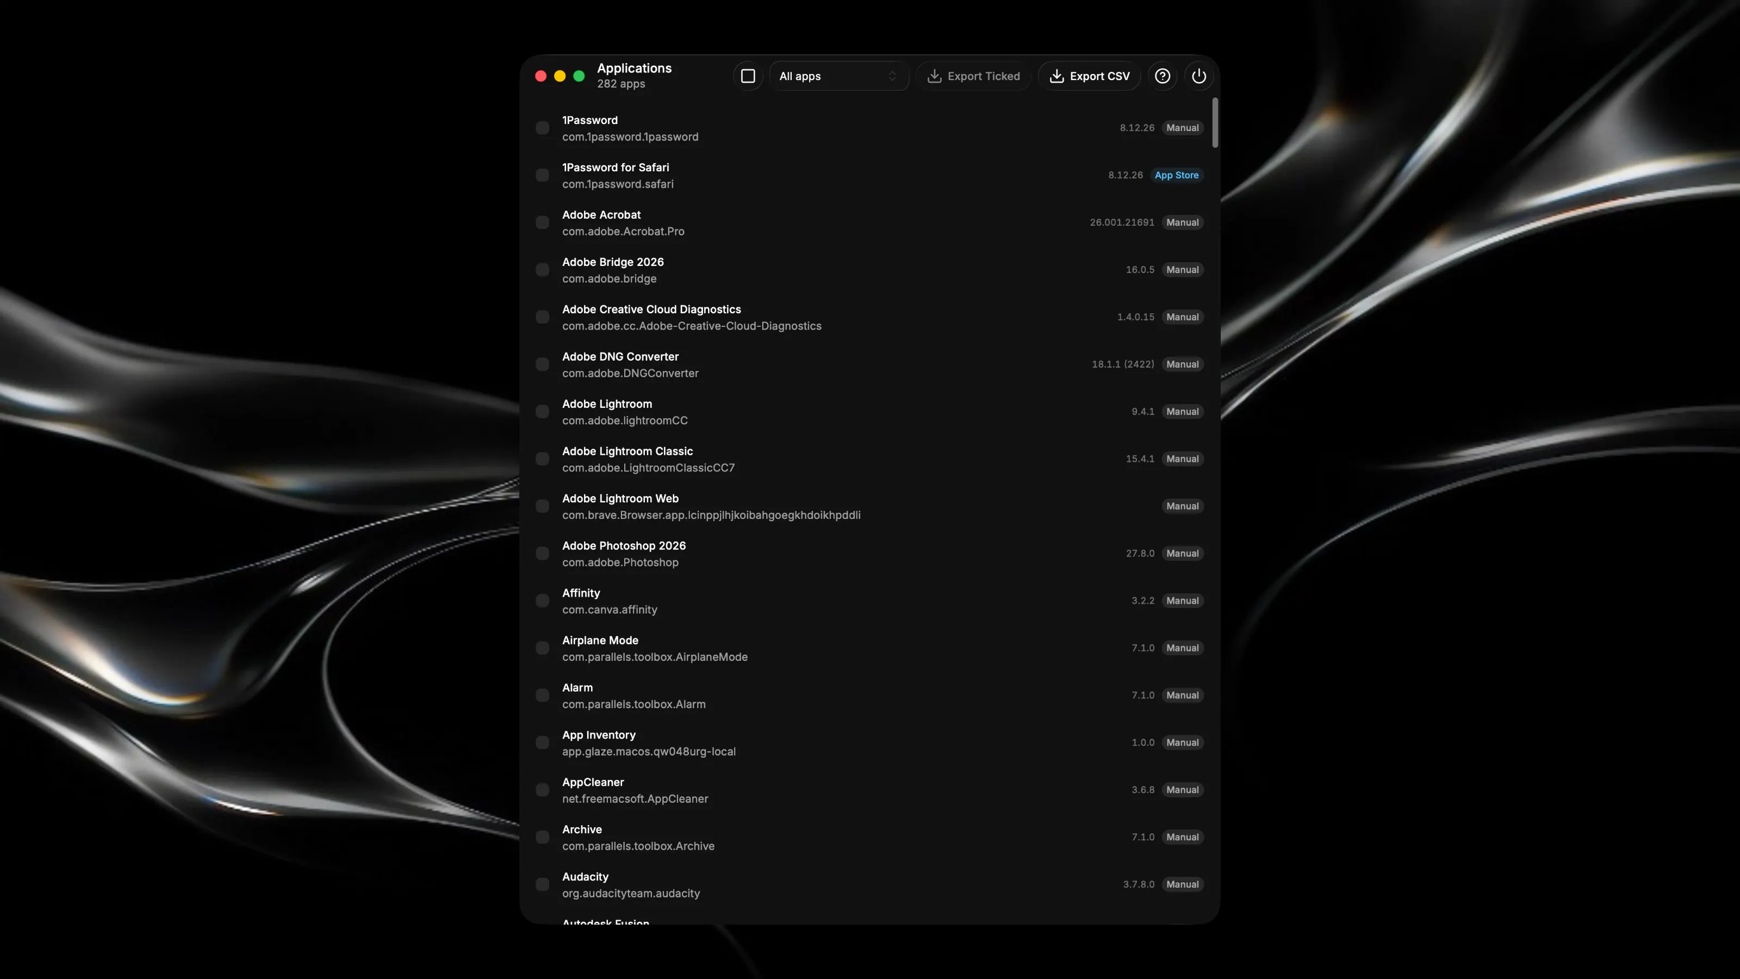The width and height of the screenshot is (1740, 979).
Task: Click the Manual badge on Adobe Lightroom Web row
Action: (x=1182, y=506)
